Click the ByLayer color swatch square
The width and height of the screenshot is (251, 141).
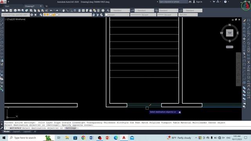pos(106,15)
